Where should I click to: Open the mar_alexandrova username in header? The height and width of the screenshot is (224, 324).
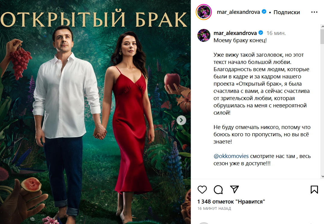[238, 12]
